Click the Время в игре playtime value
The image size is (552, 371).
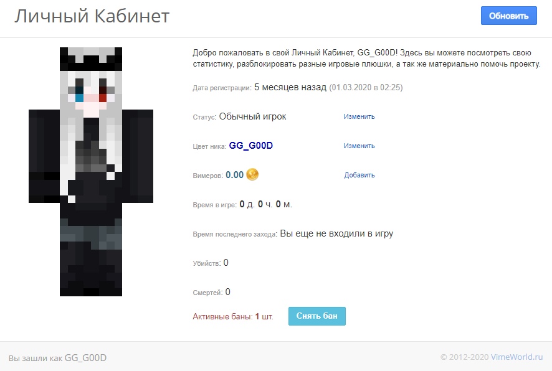click(266, 204)
